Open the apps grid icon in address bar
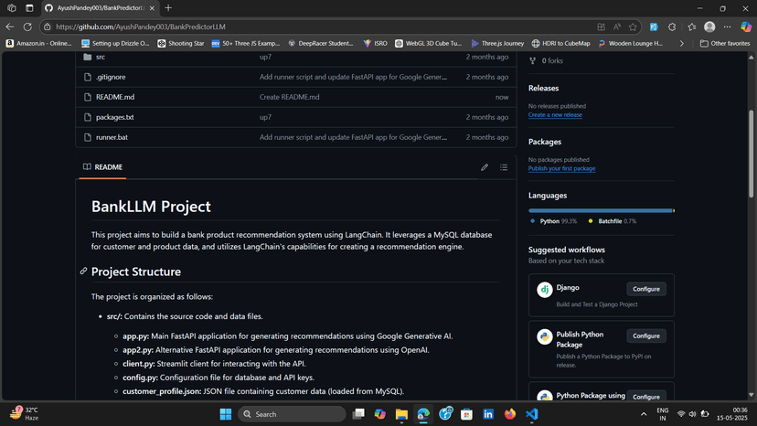The image size is (757, 426). click(601, 27)
